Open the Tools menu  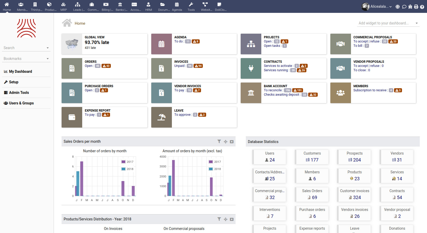pyautogui.click(x=191, y=6)
